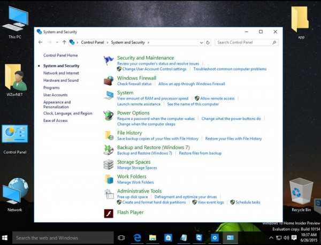The height and width of the screenshot is (245, 321).
Task: Select Network and Internet category
Action: pyautogui.click(x=61, y=73)
